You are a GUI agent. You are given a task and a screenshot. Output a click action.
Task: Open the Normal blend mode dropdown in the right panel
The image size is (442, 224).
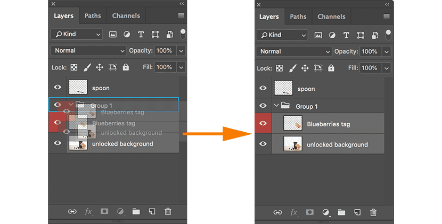click(295, 51)
